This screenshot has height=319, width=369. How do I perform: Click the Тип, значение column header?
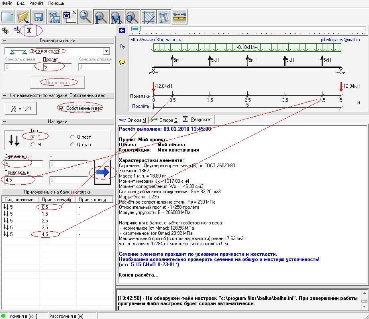pyautogui.click(x=20, y=200)
